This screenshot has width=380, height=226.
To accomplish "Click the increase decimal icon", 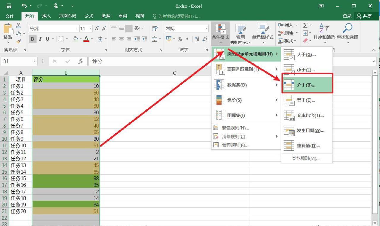I will 197,39.
